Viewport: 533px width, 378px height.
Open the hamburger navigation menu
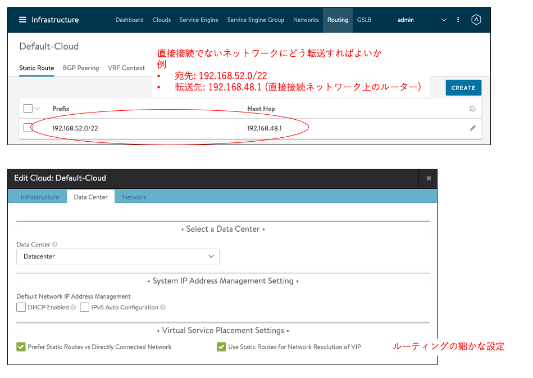22,20
